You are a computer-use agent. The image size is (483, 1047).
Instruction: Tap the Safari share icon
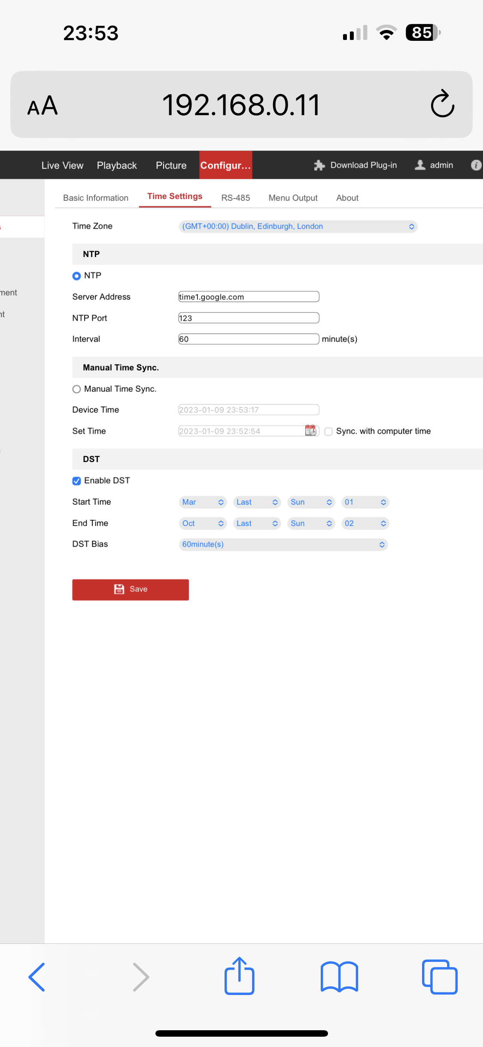[239, 977]
